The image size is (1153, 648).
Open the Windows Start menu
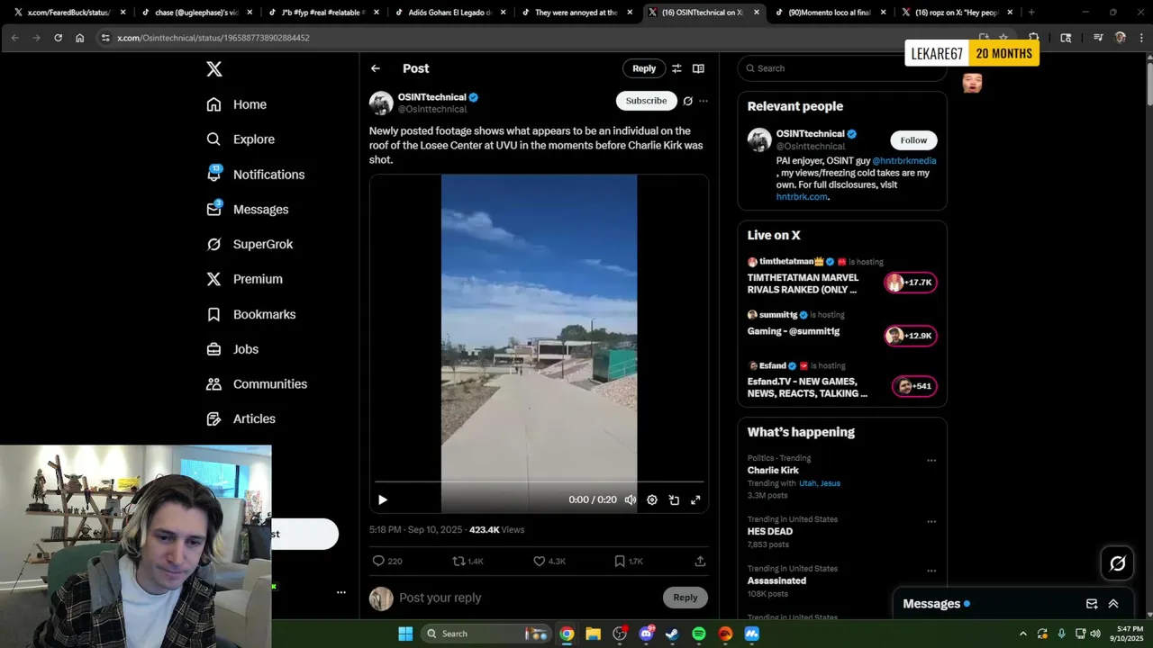(405, 634)
